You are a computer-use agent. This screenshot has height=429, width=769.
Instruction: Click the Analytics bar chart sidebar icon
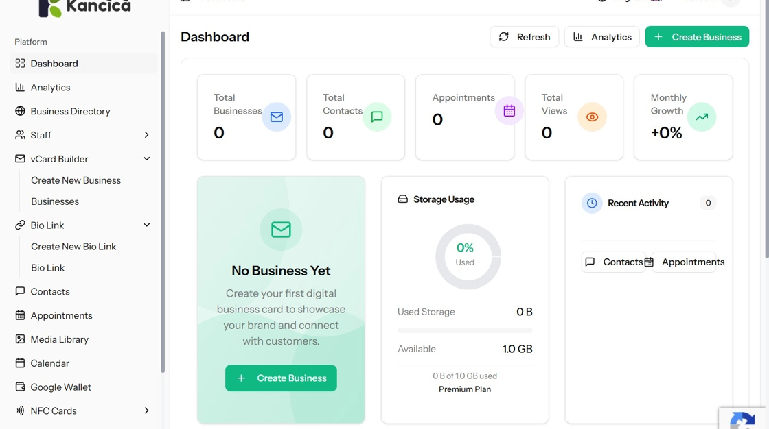(20, 87)
